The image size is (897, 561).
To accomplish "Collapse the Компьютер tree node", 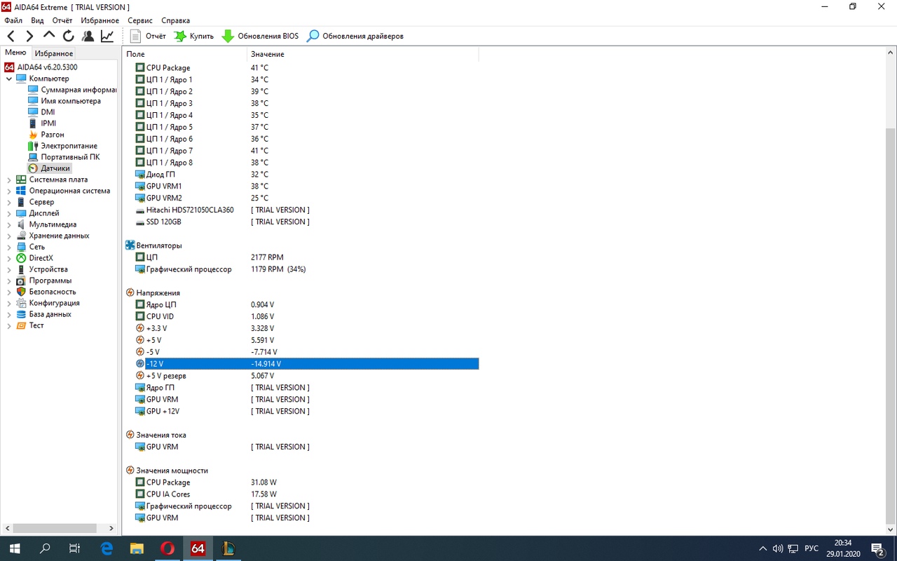I will coord(9,79).
